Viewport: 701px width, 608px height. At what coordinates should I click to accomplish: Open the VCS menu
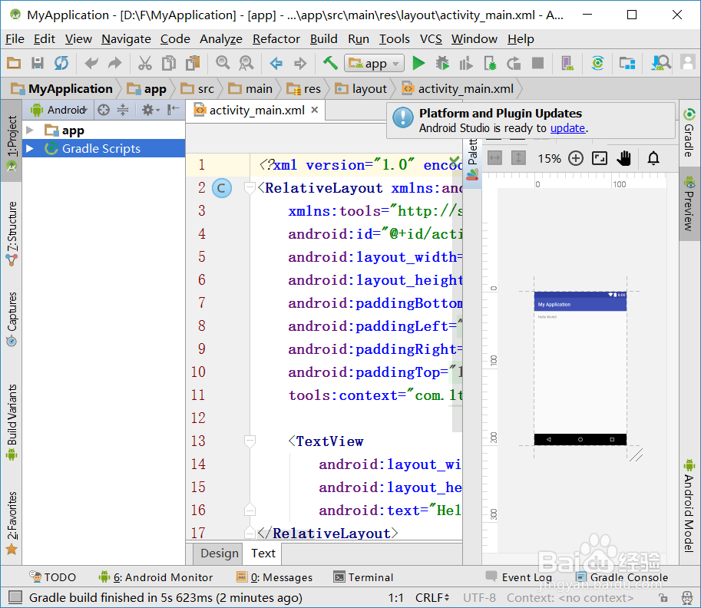pos(431,39)
